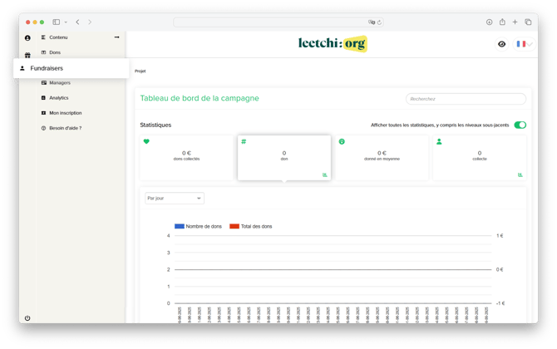Click the help circle icon
The width and height of the screenshot is (557, 349).
(x=43, y=128)
